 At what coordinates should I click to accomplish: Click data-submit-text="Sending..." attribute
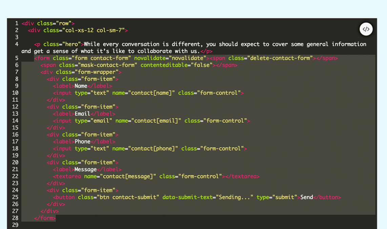click(208, 197)
